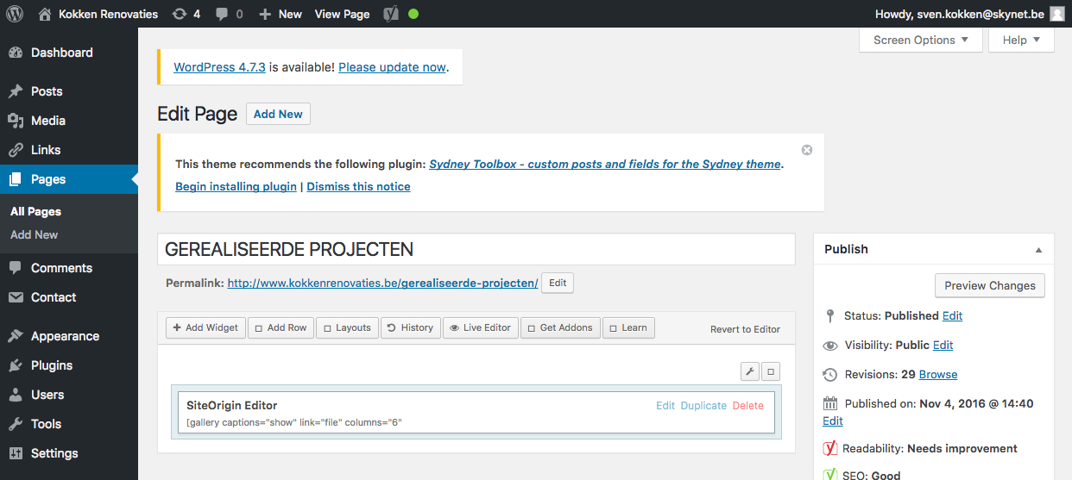1072x480 pixels.
Task: Click Please update now link
Action: (392, 67)
